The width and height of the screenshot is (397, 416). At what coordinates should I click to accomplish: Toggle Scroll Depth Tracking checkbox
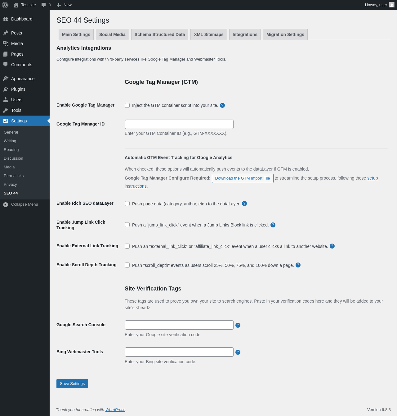coord(127,265)
